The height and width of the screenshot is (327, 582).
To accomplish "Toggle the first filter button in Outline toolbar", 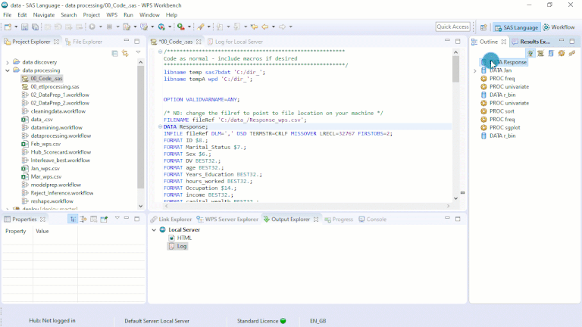I will (530, 54).
